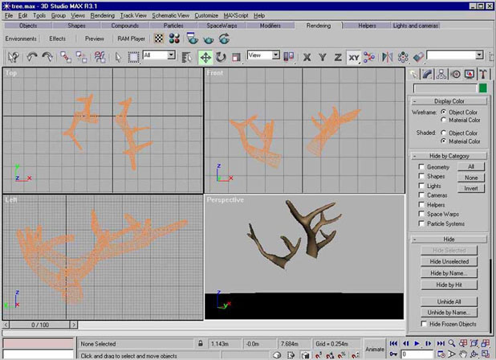Viewport: 496px width, 360px height.
Task: Restrict transform to the Z axis
Action: pos(338,57)
